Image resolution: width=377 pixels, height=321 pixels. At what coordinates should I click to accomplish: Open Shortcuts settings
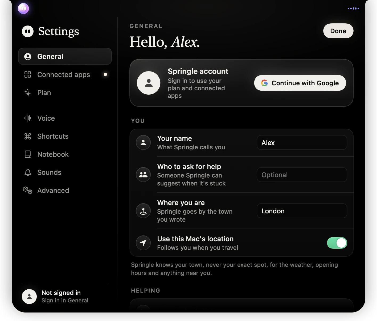[65, 136]
